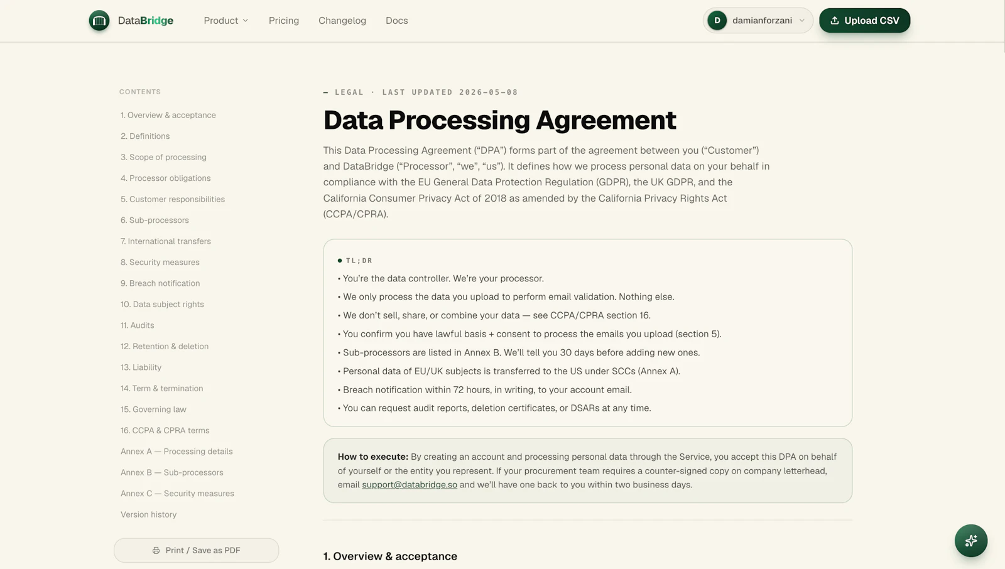
Task: Click "Sub-processors are listed in Annex B" bullet
Action: [x=519, y=353]
